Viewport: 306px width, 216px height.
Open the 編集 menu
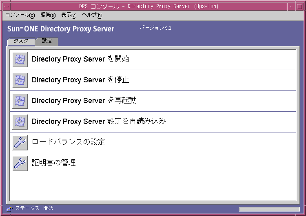tap(48, 15)
